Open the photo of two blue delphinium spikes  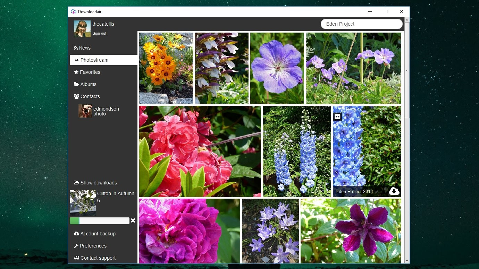[297, 151]
